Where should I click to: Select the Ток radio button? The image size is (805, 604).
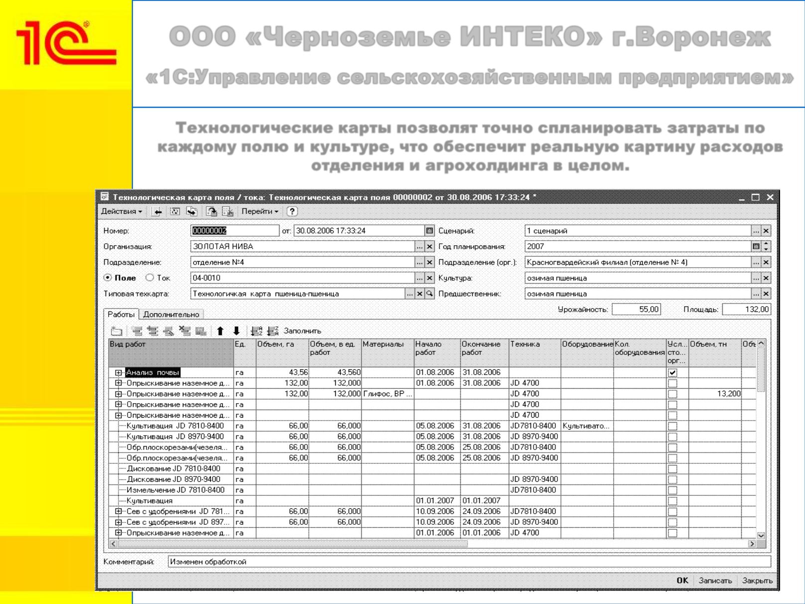point(149,278)
